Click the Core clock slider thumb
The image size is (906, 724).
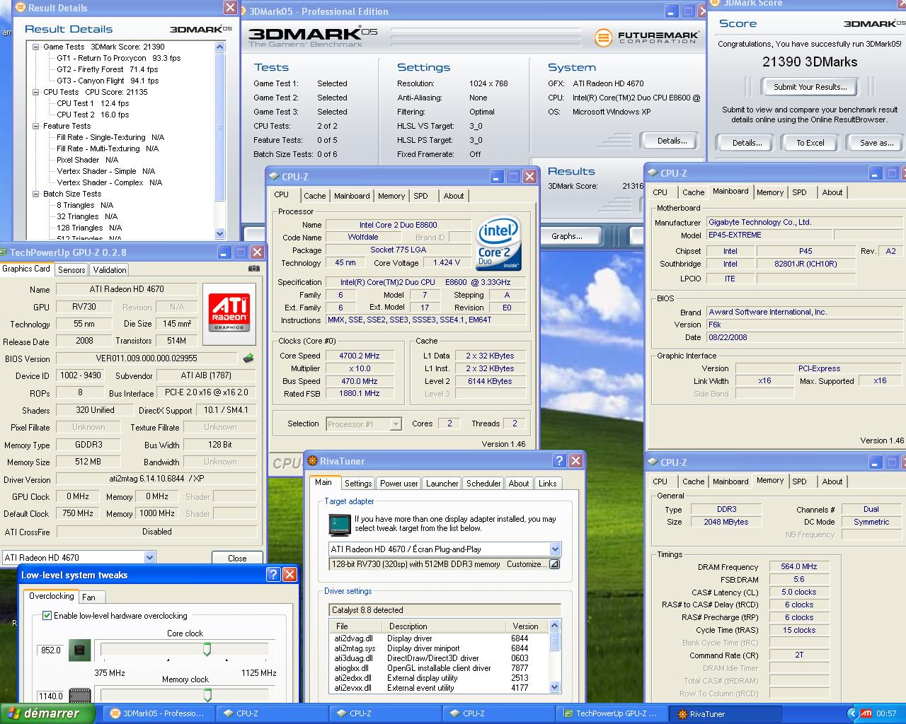click(x=207, y=648)
